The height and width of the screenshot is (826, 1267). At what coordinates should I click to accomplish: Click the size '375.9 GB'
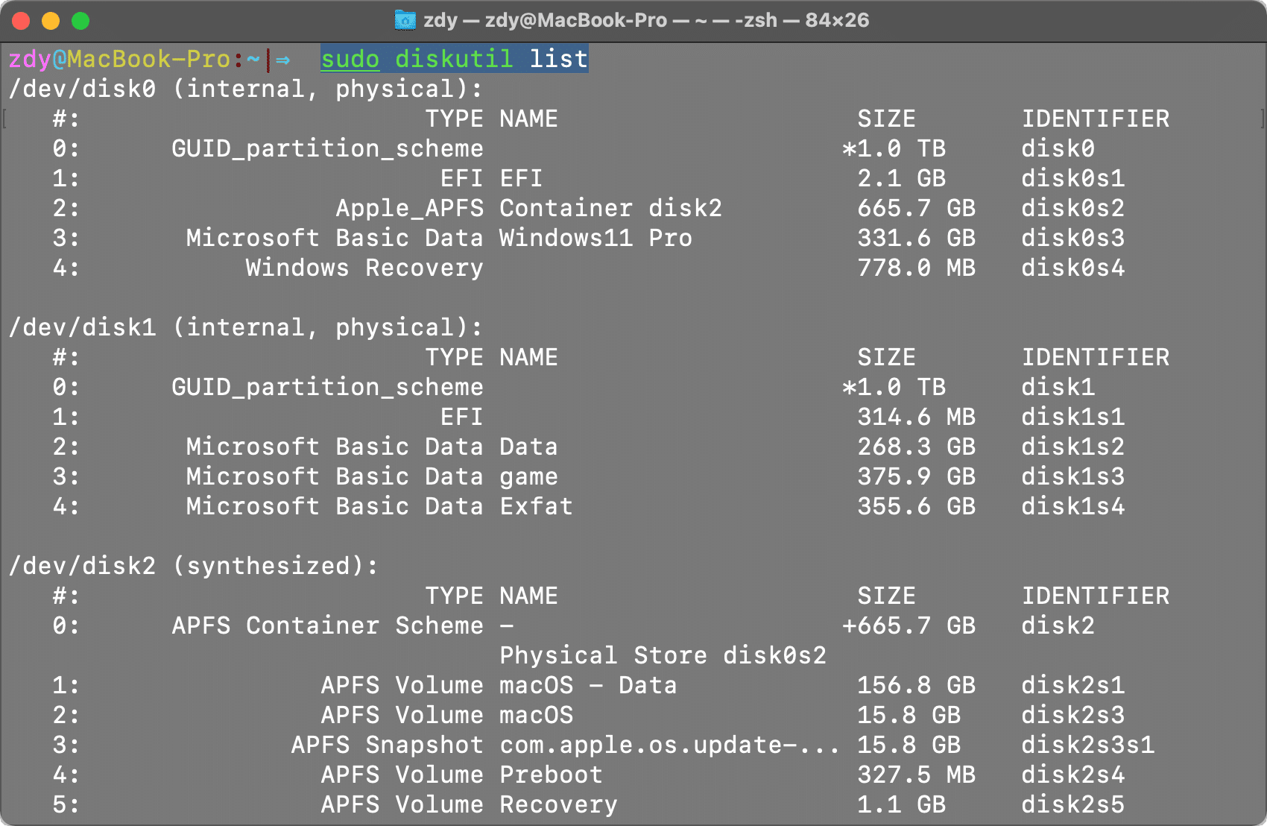[x=917, y=477]
